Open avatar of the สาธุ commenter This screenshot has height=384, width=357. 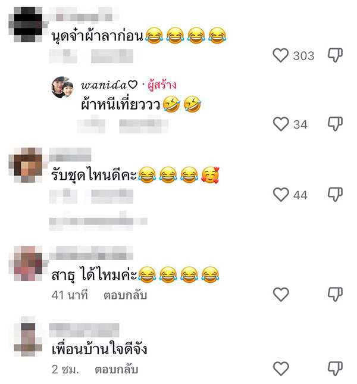coord(27,263)
